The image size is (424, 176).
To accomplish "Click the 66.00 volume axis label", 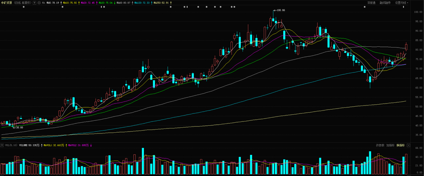I will [419, 148].
